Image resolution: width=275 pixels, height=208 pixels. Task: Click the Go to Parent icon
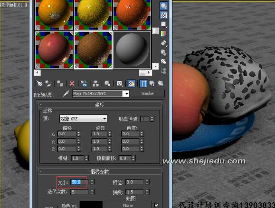coord(152,83)
